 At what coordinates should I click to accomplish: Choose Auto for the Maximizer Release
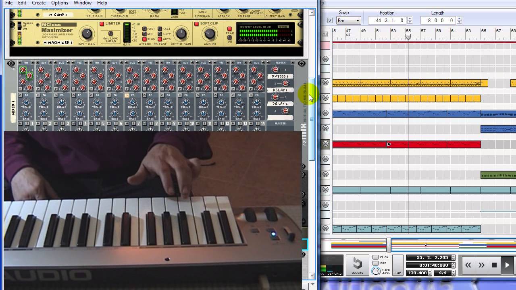coord(160,39)
